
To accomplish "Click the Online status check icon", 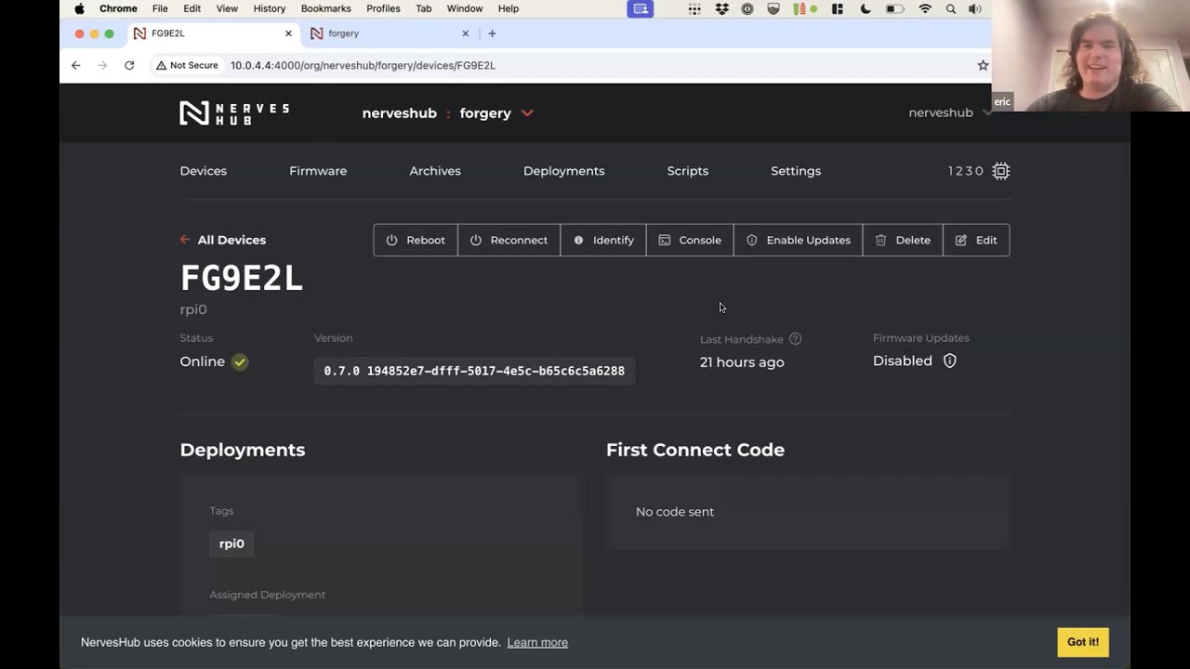I will (240, 361).
